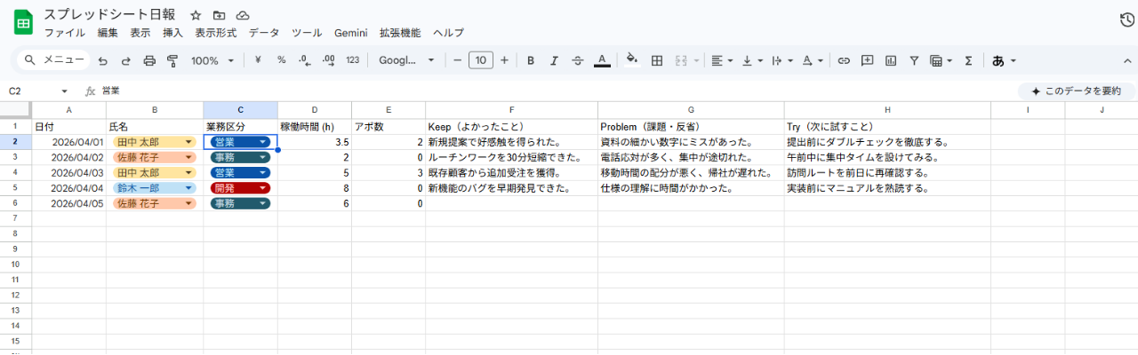The image size is (1138, 355).
Task: Toggle bold formatting
Action: (x=531, y=60)
